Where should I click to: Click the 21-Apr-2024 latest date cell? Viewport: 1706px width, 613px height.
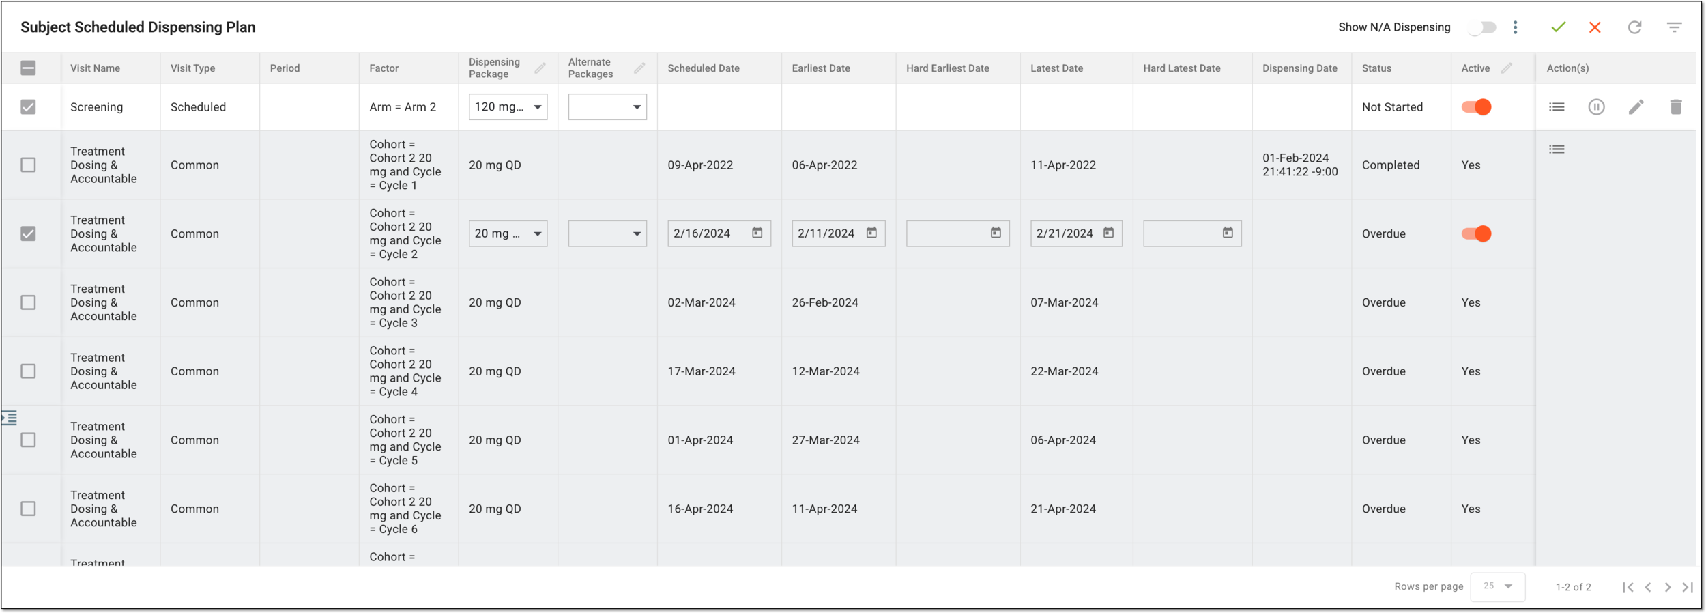(x=1063, y=509)
